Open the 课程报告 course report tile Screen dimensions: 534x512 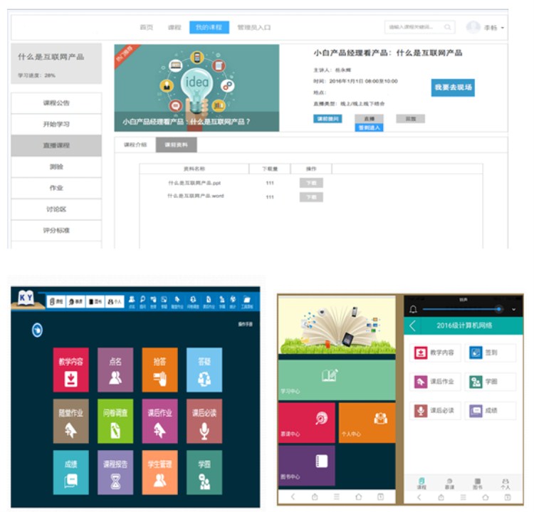[x=115, y=472]
